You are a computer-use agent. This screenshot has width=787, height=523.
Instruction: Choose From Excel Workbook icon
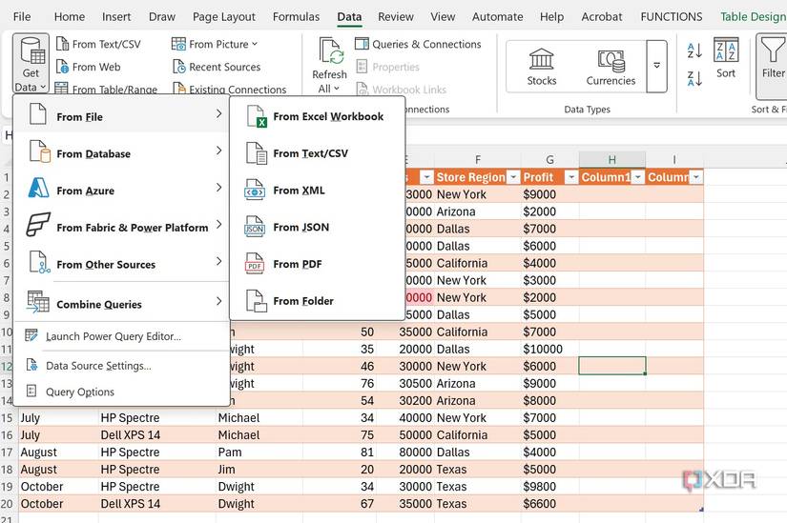pyautogui.click(x=257, y=116)
